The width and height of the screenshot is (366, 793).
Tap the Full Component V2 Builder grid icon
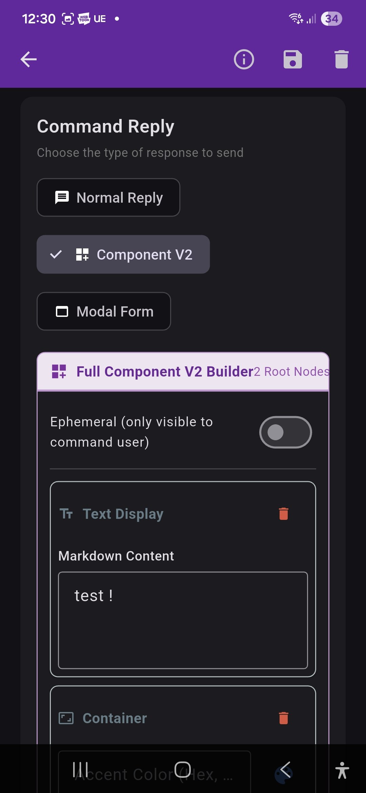click(58, 371)
